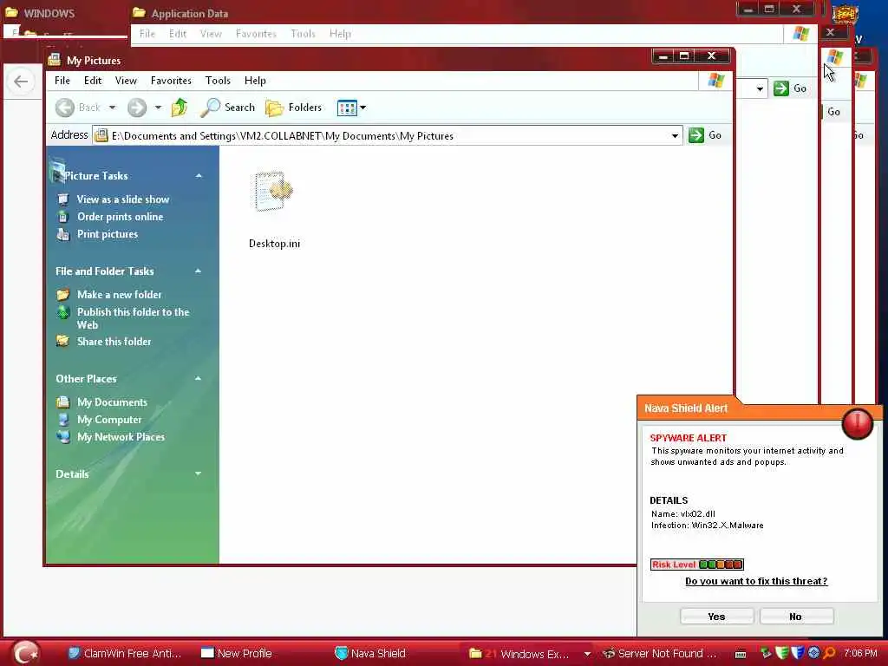Collapse the Picture Tasks section

click(199, 176)
